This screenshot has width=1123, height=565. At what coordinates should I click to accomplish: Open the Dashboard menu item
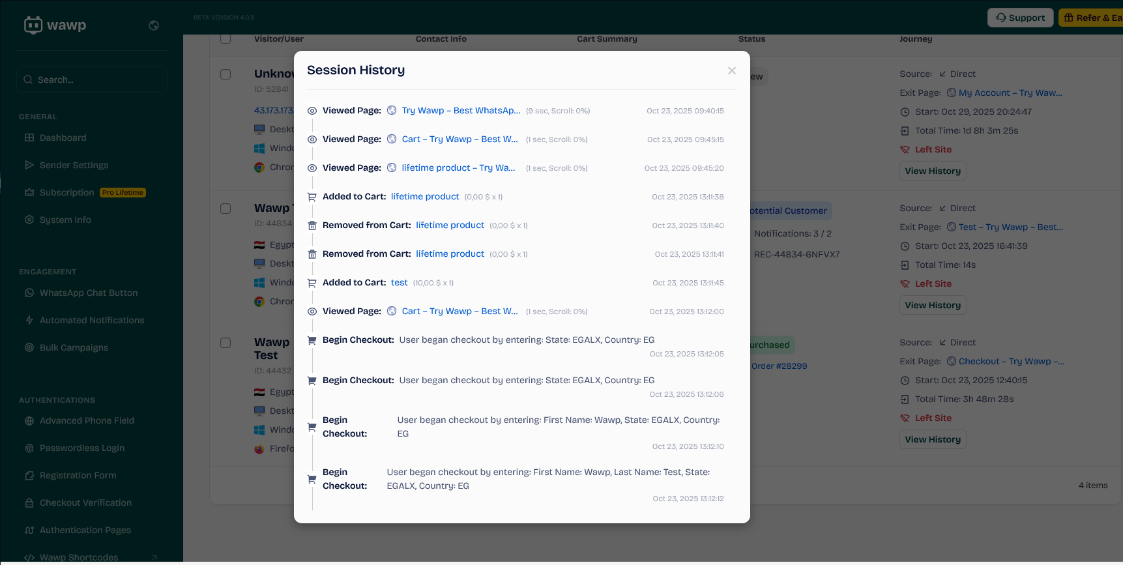pyautogui.click(x=63, y=138)
